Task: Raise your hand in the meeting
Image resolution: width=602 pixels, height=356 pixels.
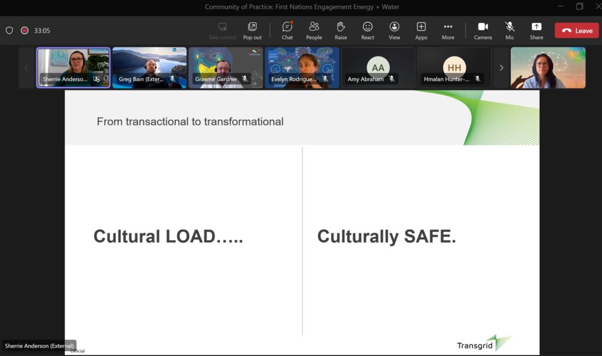Action: click(340, 31)
